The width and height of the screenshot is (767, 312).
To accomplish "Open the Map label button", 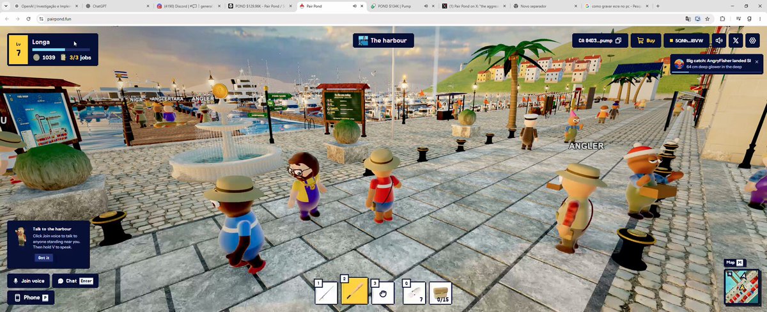I will coord(735,263).
